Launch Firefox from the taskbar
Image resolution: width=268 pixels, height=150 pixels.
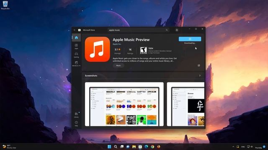tap(159, 147)
